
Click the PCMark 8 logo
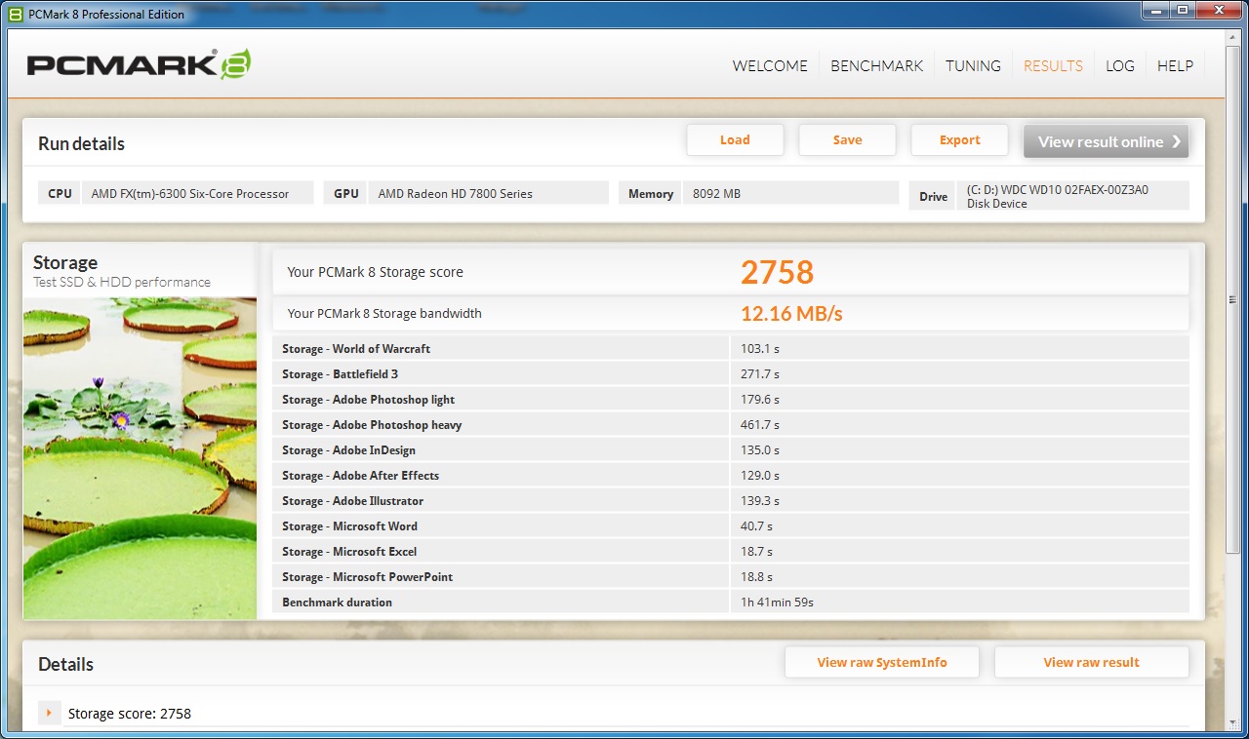coord(139,64)
